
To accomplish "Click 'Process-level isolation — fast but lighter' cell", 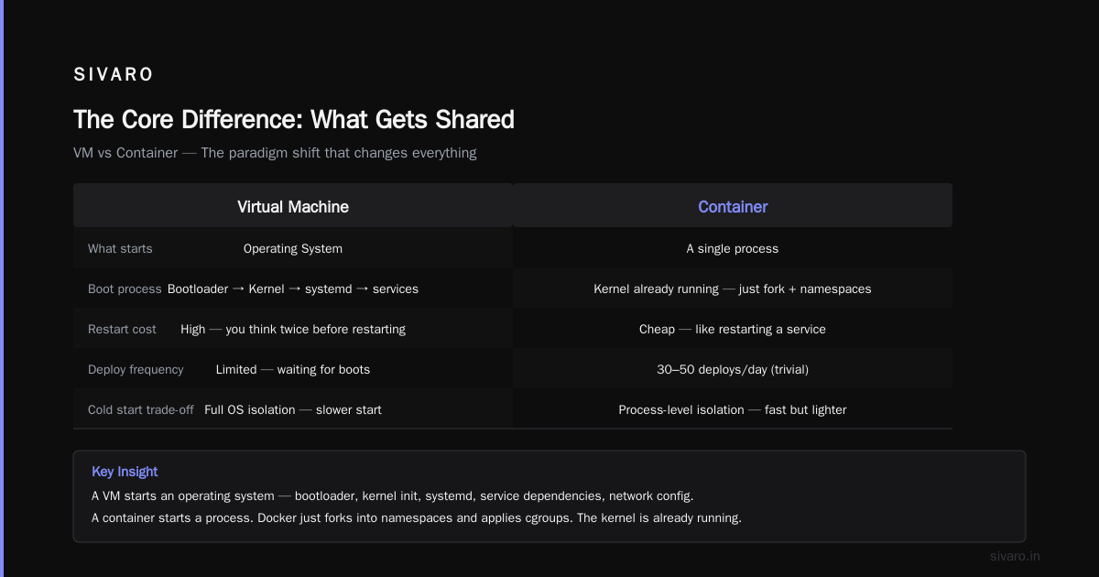I will tap(733, 410).
